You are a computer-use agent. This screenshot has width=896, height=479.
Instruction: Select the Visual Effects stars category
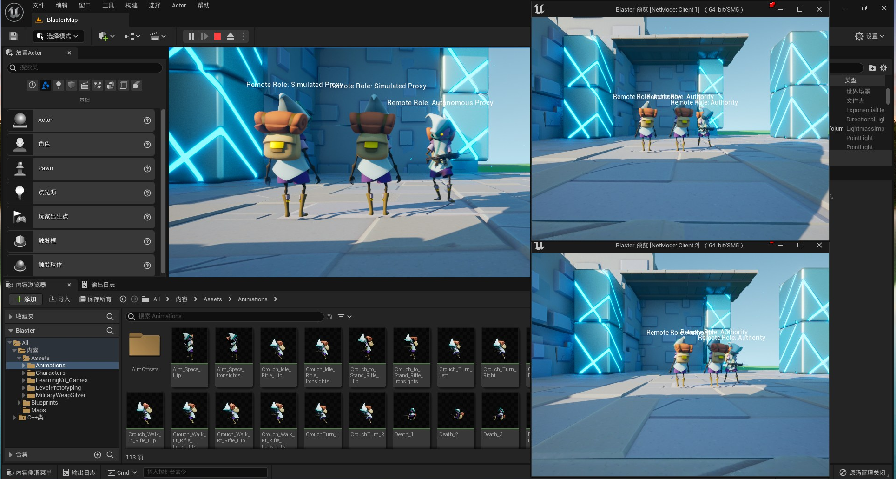tap(98, 85)
